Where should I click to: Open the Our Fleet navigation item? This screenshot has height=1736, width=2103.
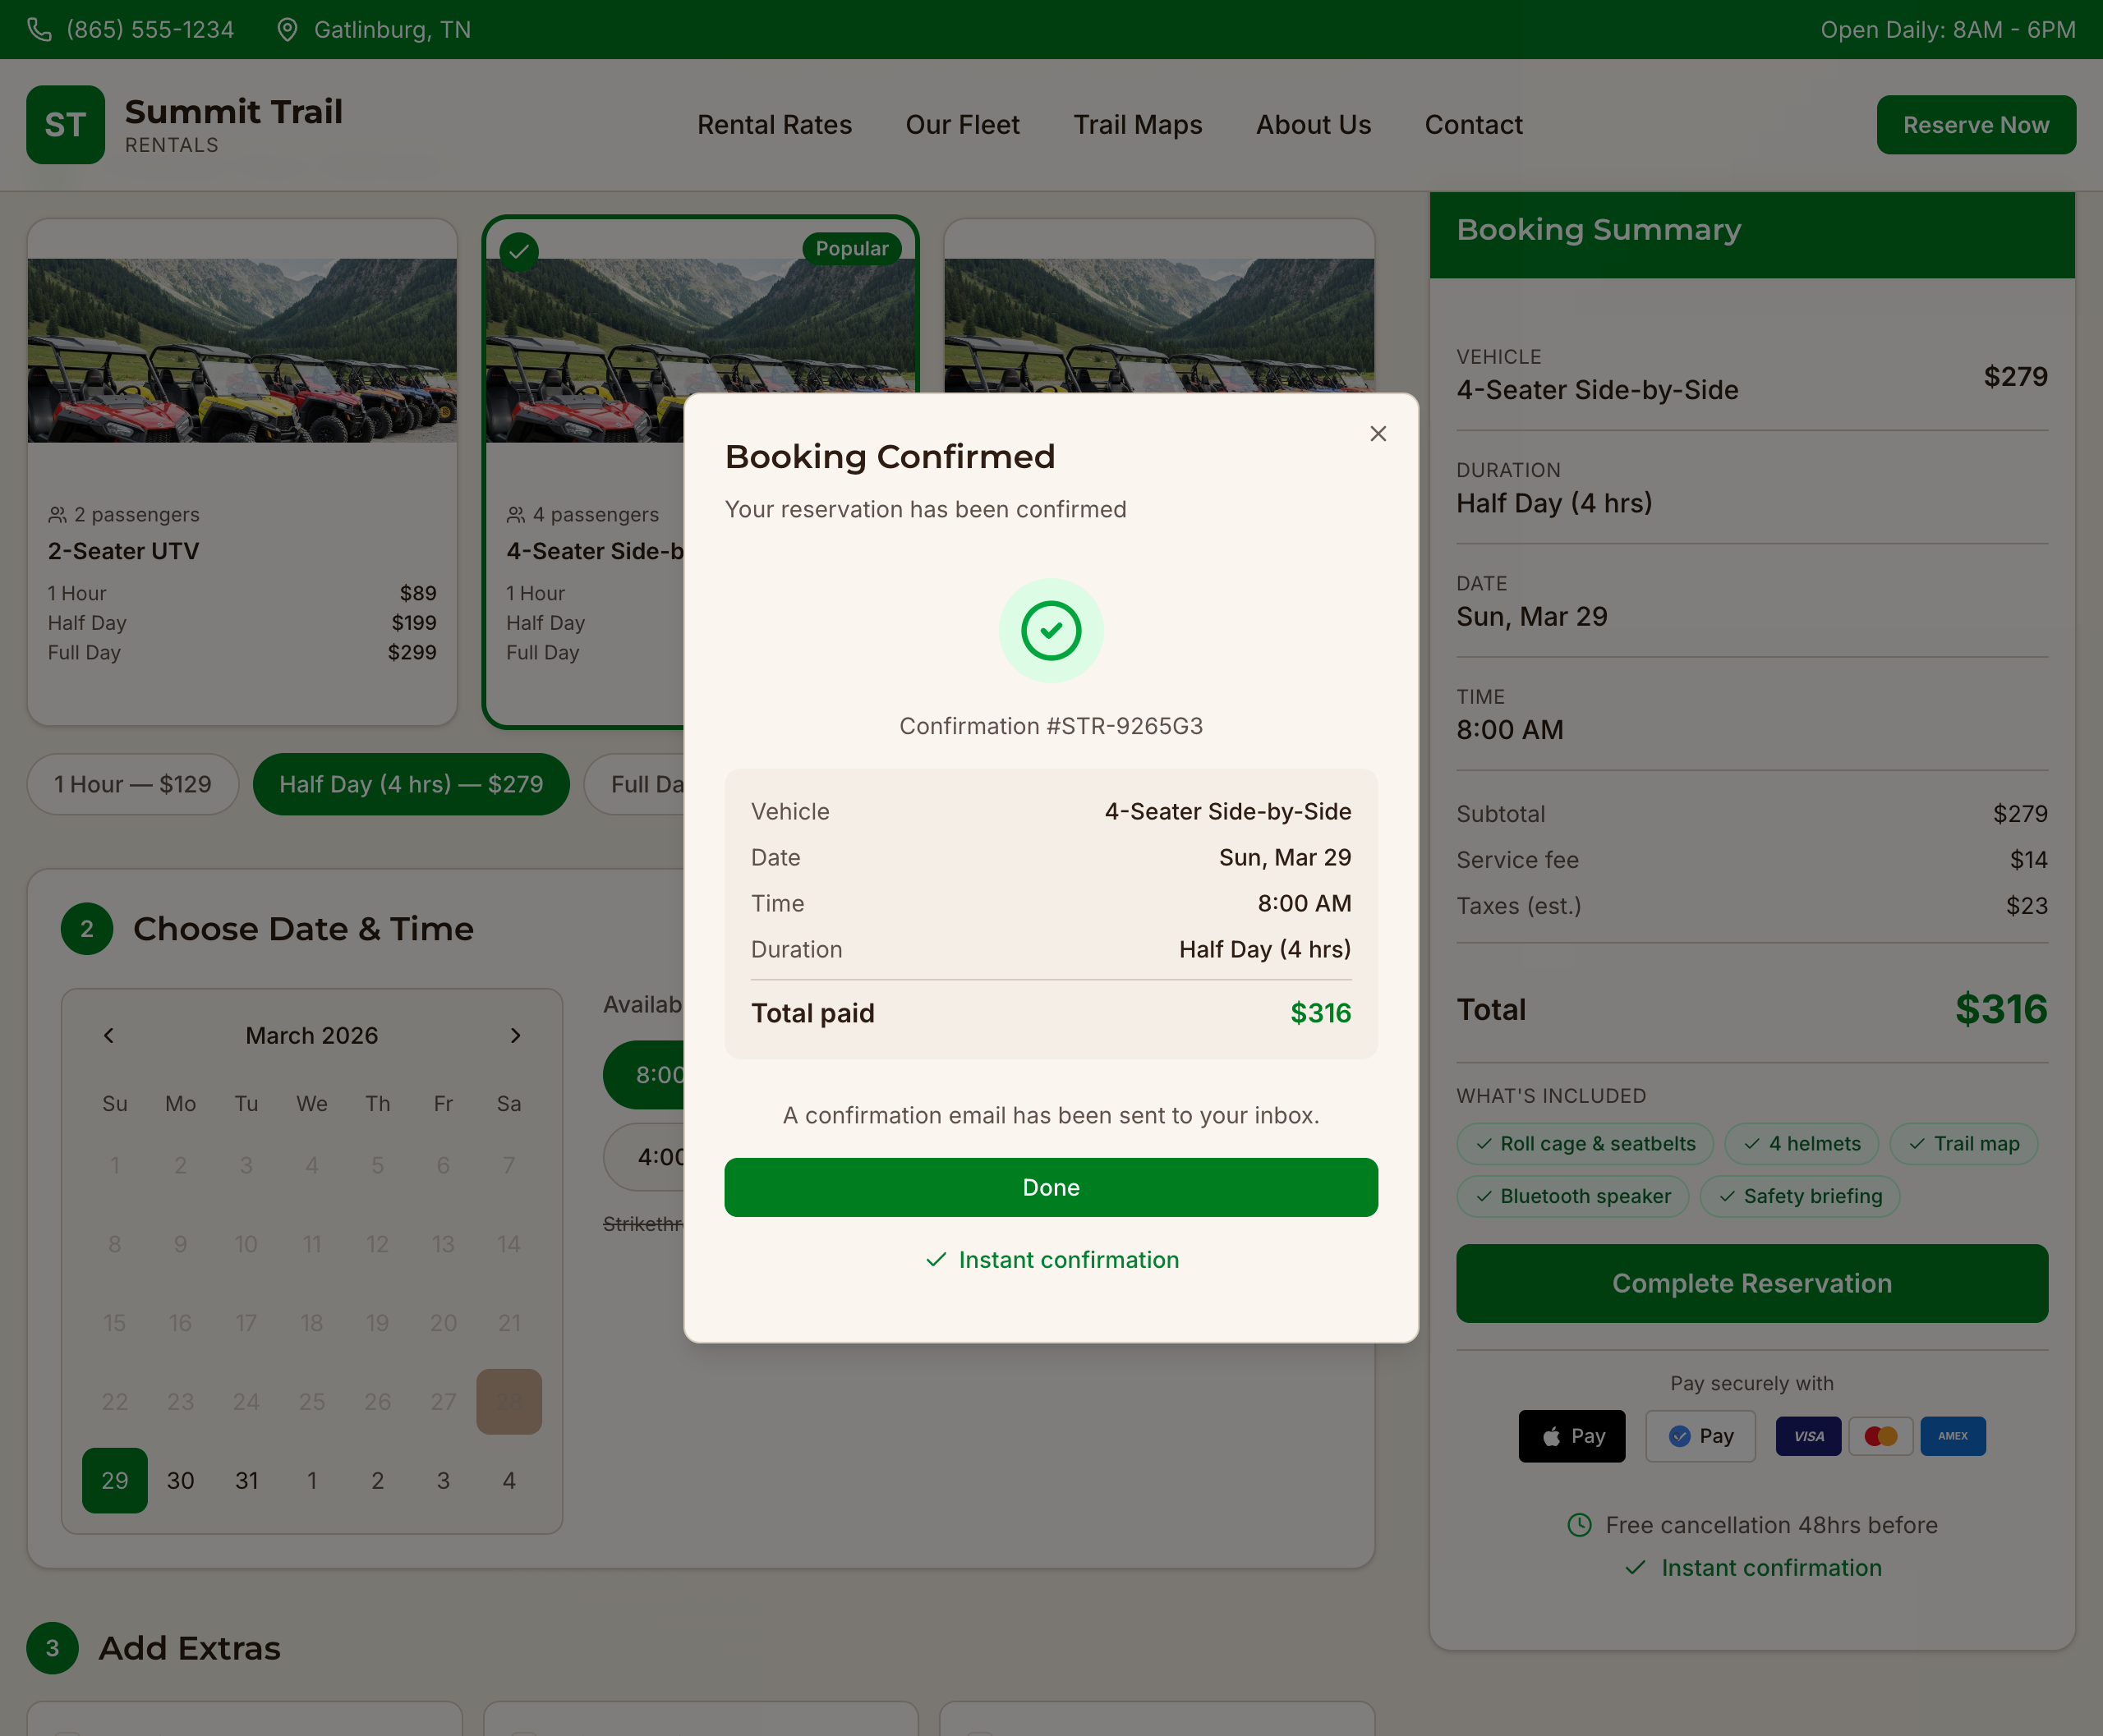[961, 124]
